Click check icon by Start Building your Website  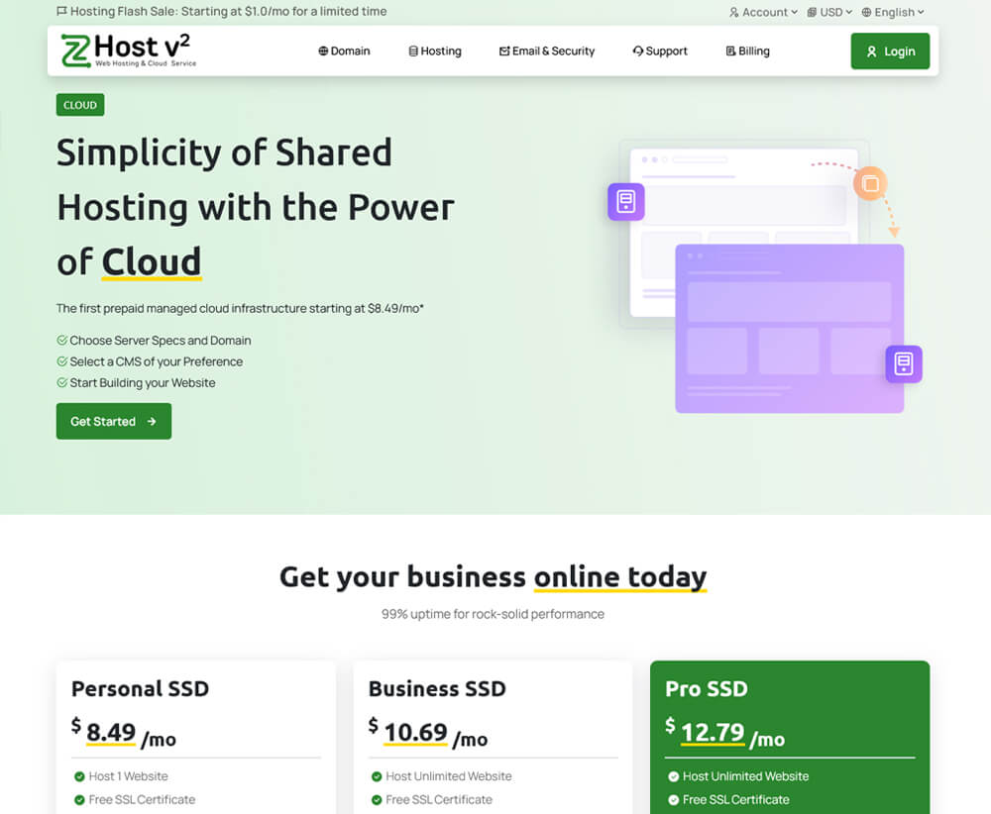61,382
